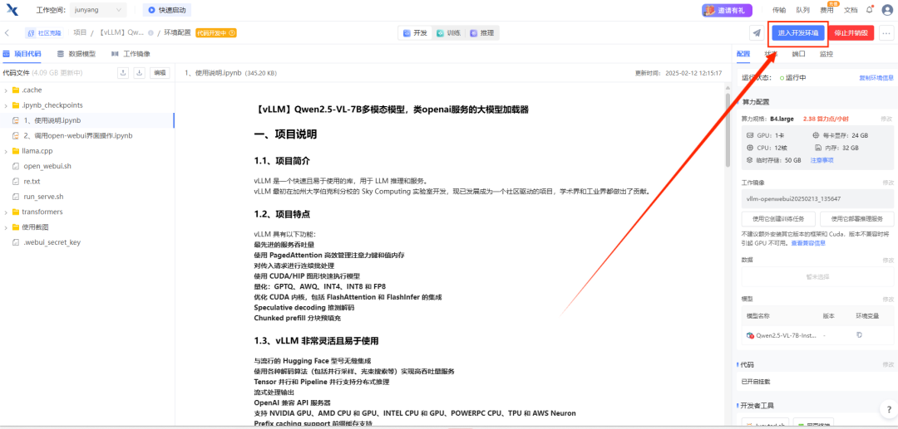Select the 端口 right panel tab
Viewport: 898px width, 429px height.
798,54
